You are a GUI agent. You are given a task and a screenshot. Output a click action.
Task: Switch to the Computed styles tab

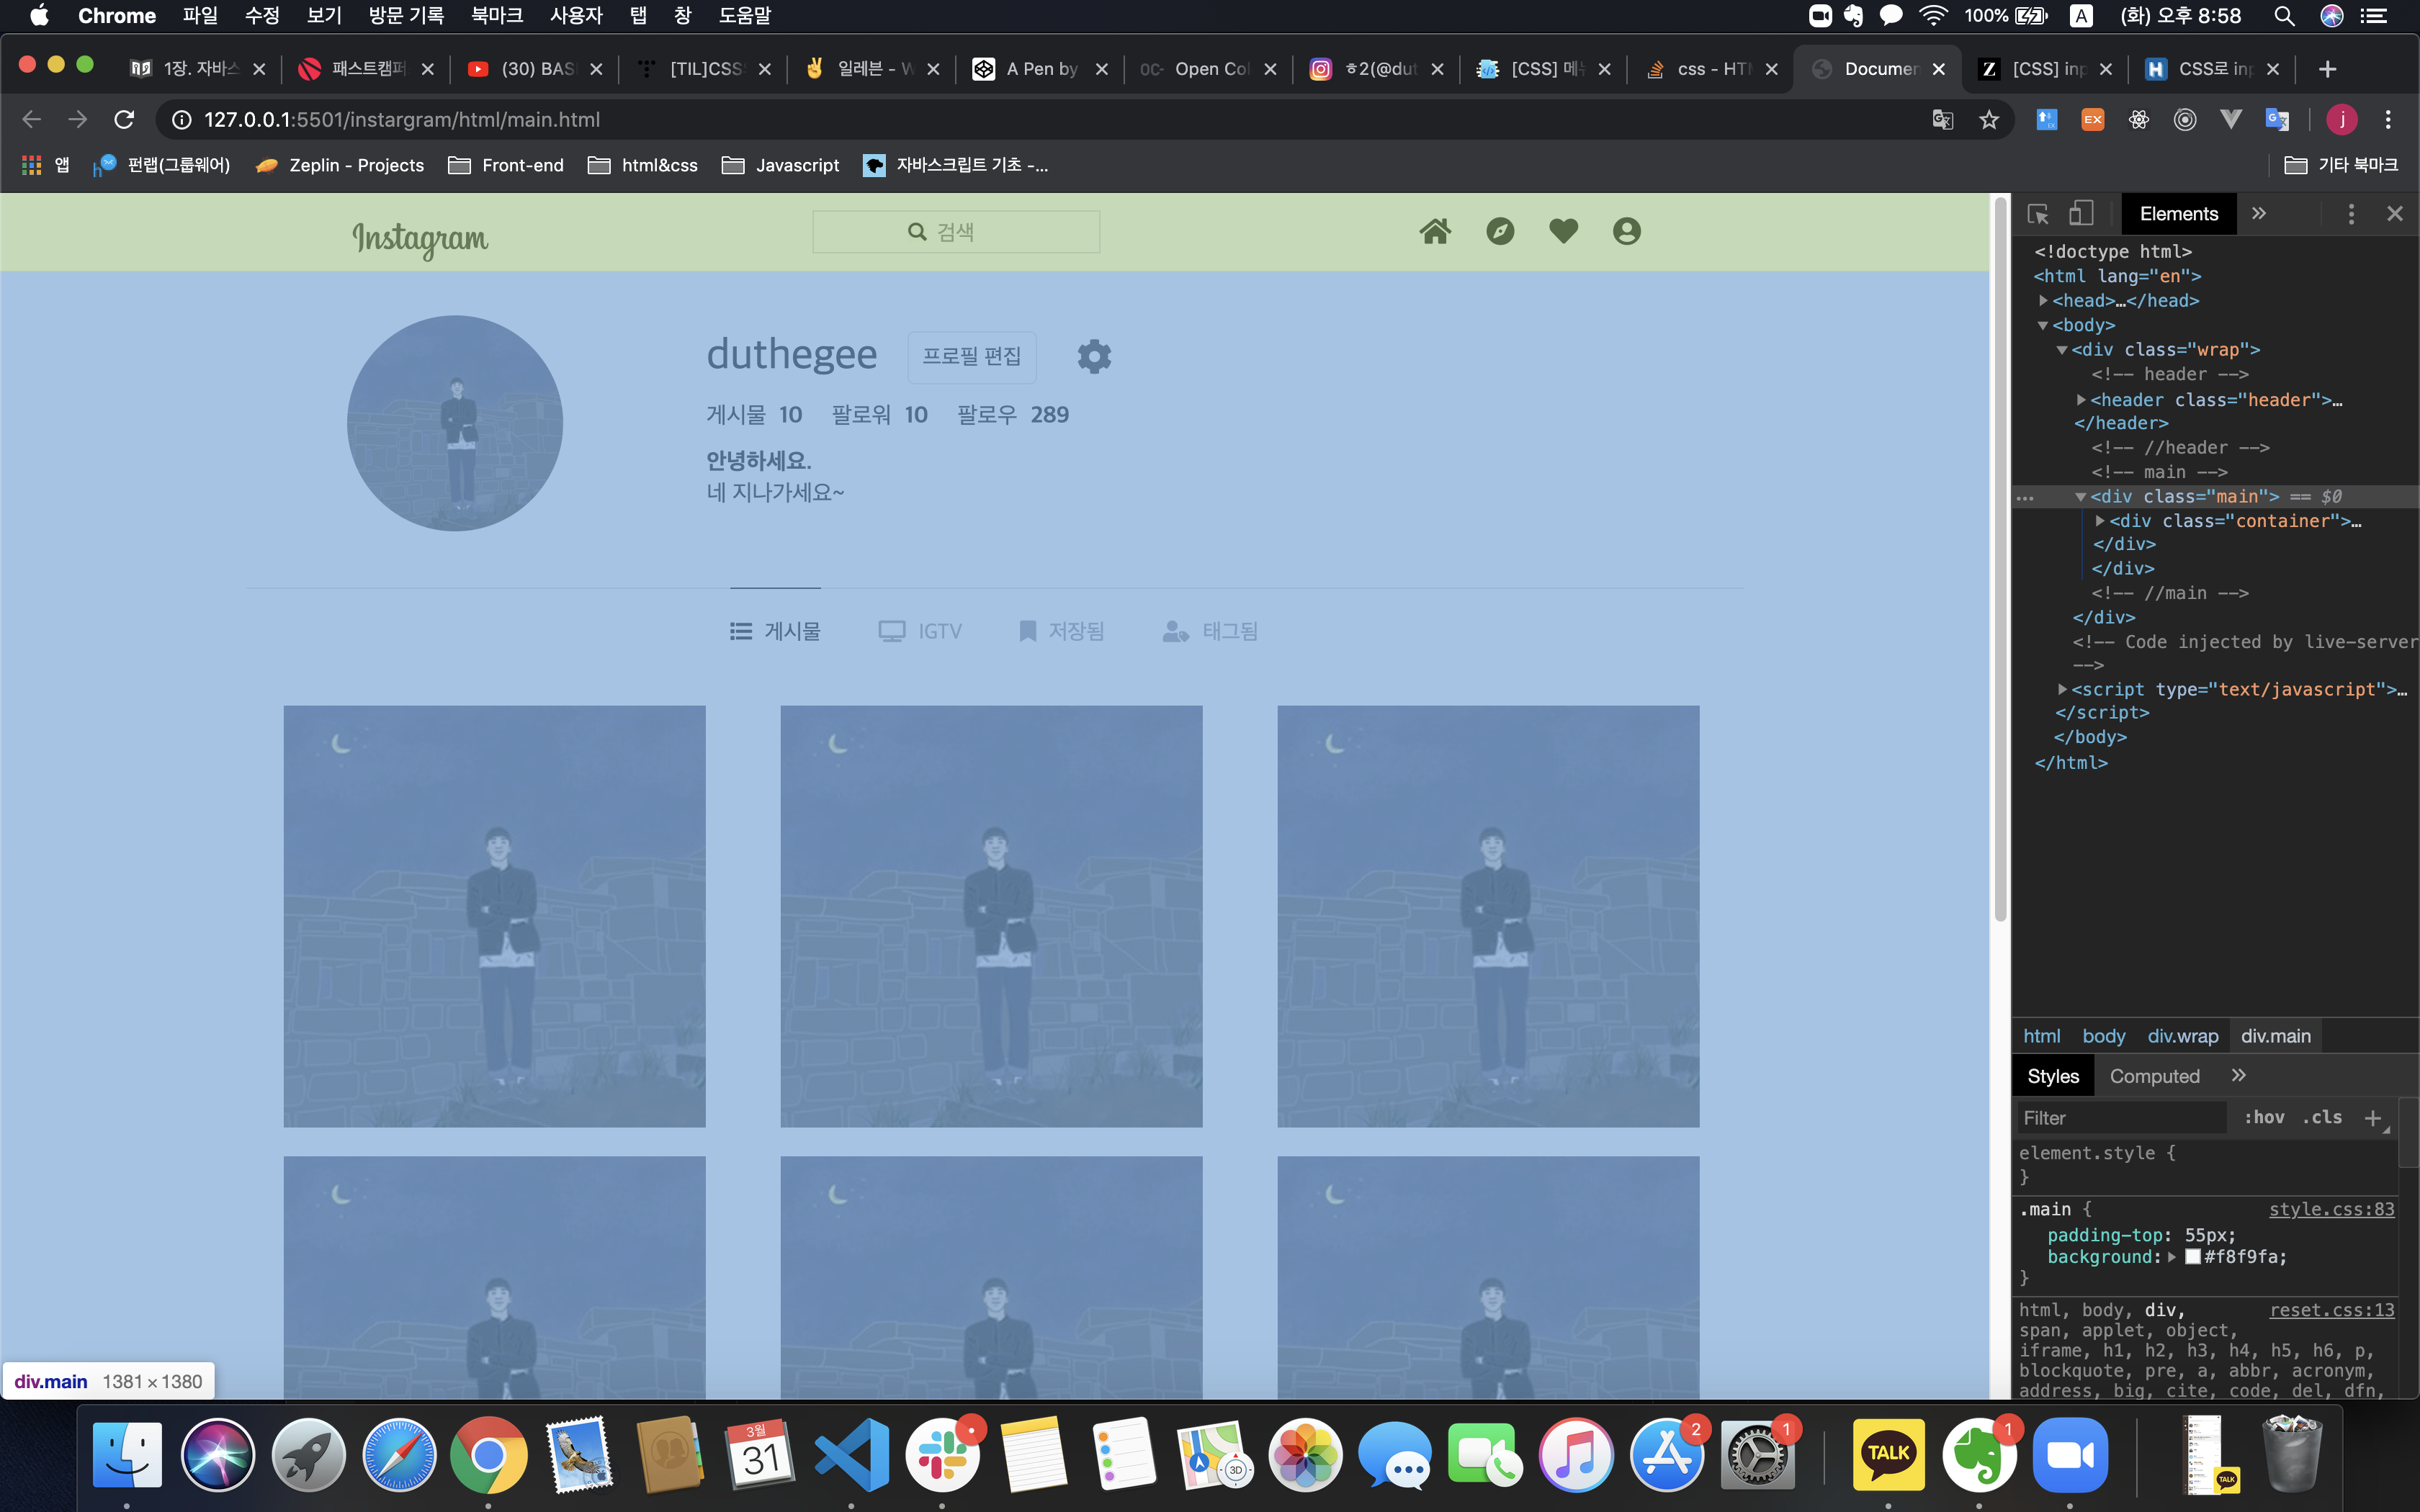pyautogui.click(x=2154, y=1076)
